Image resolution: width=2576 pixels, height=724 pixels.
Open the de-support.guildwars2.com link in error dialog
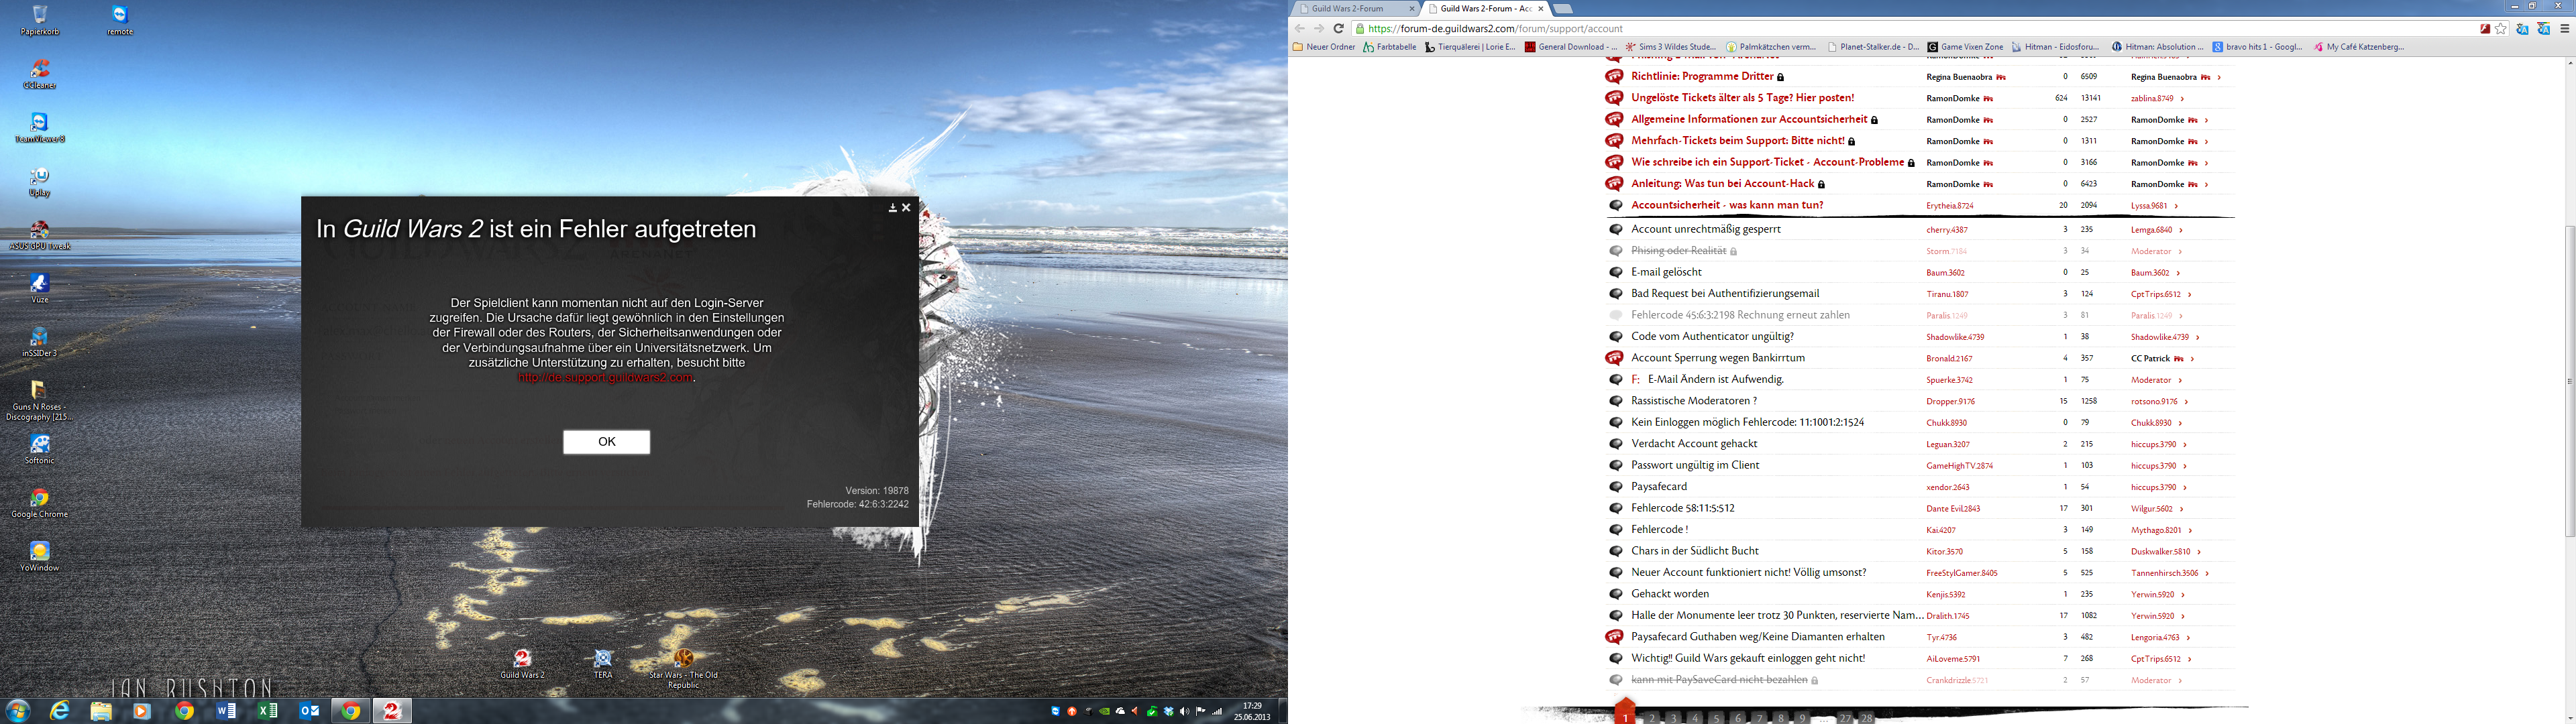pos(605,378)
